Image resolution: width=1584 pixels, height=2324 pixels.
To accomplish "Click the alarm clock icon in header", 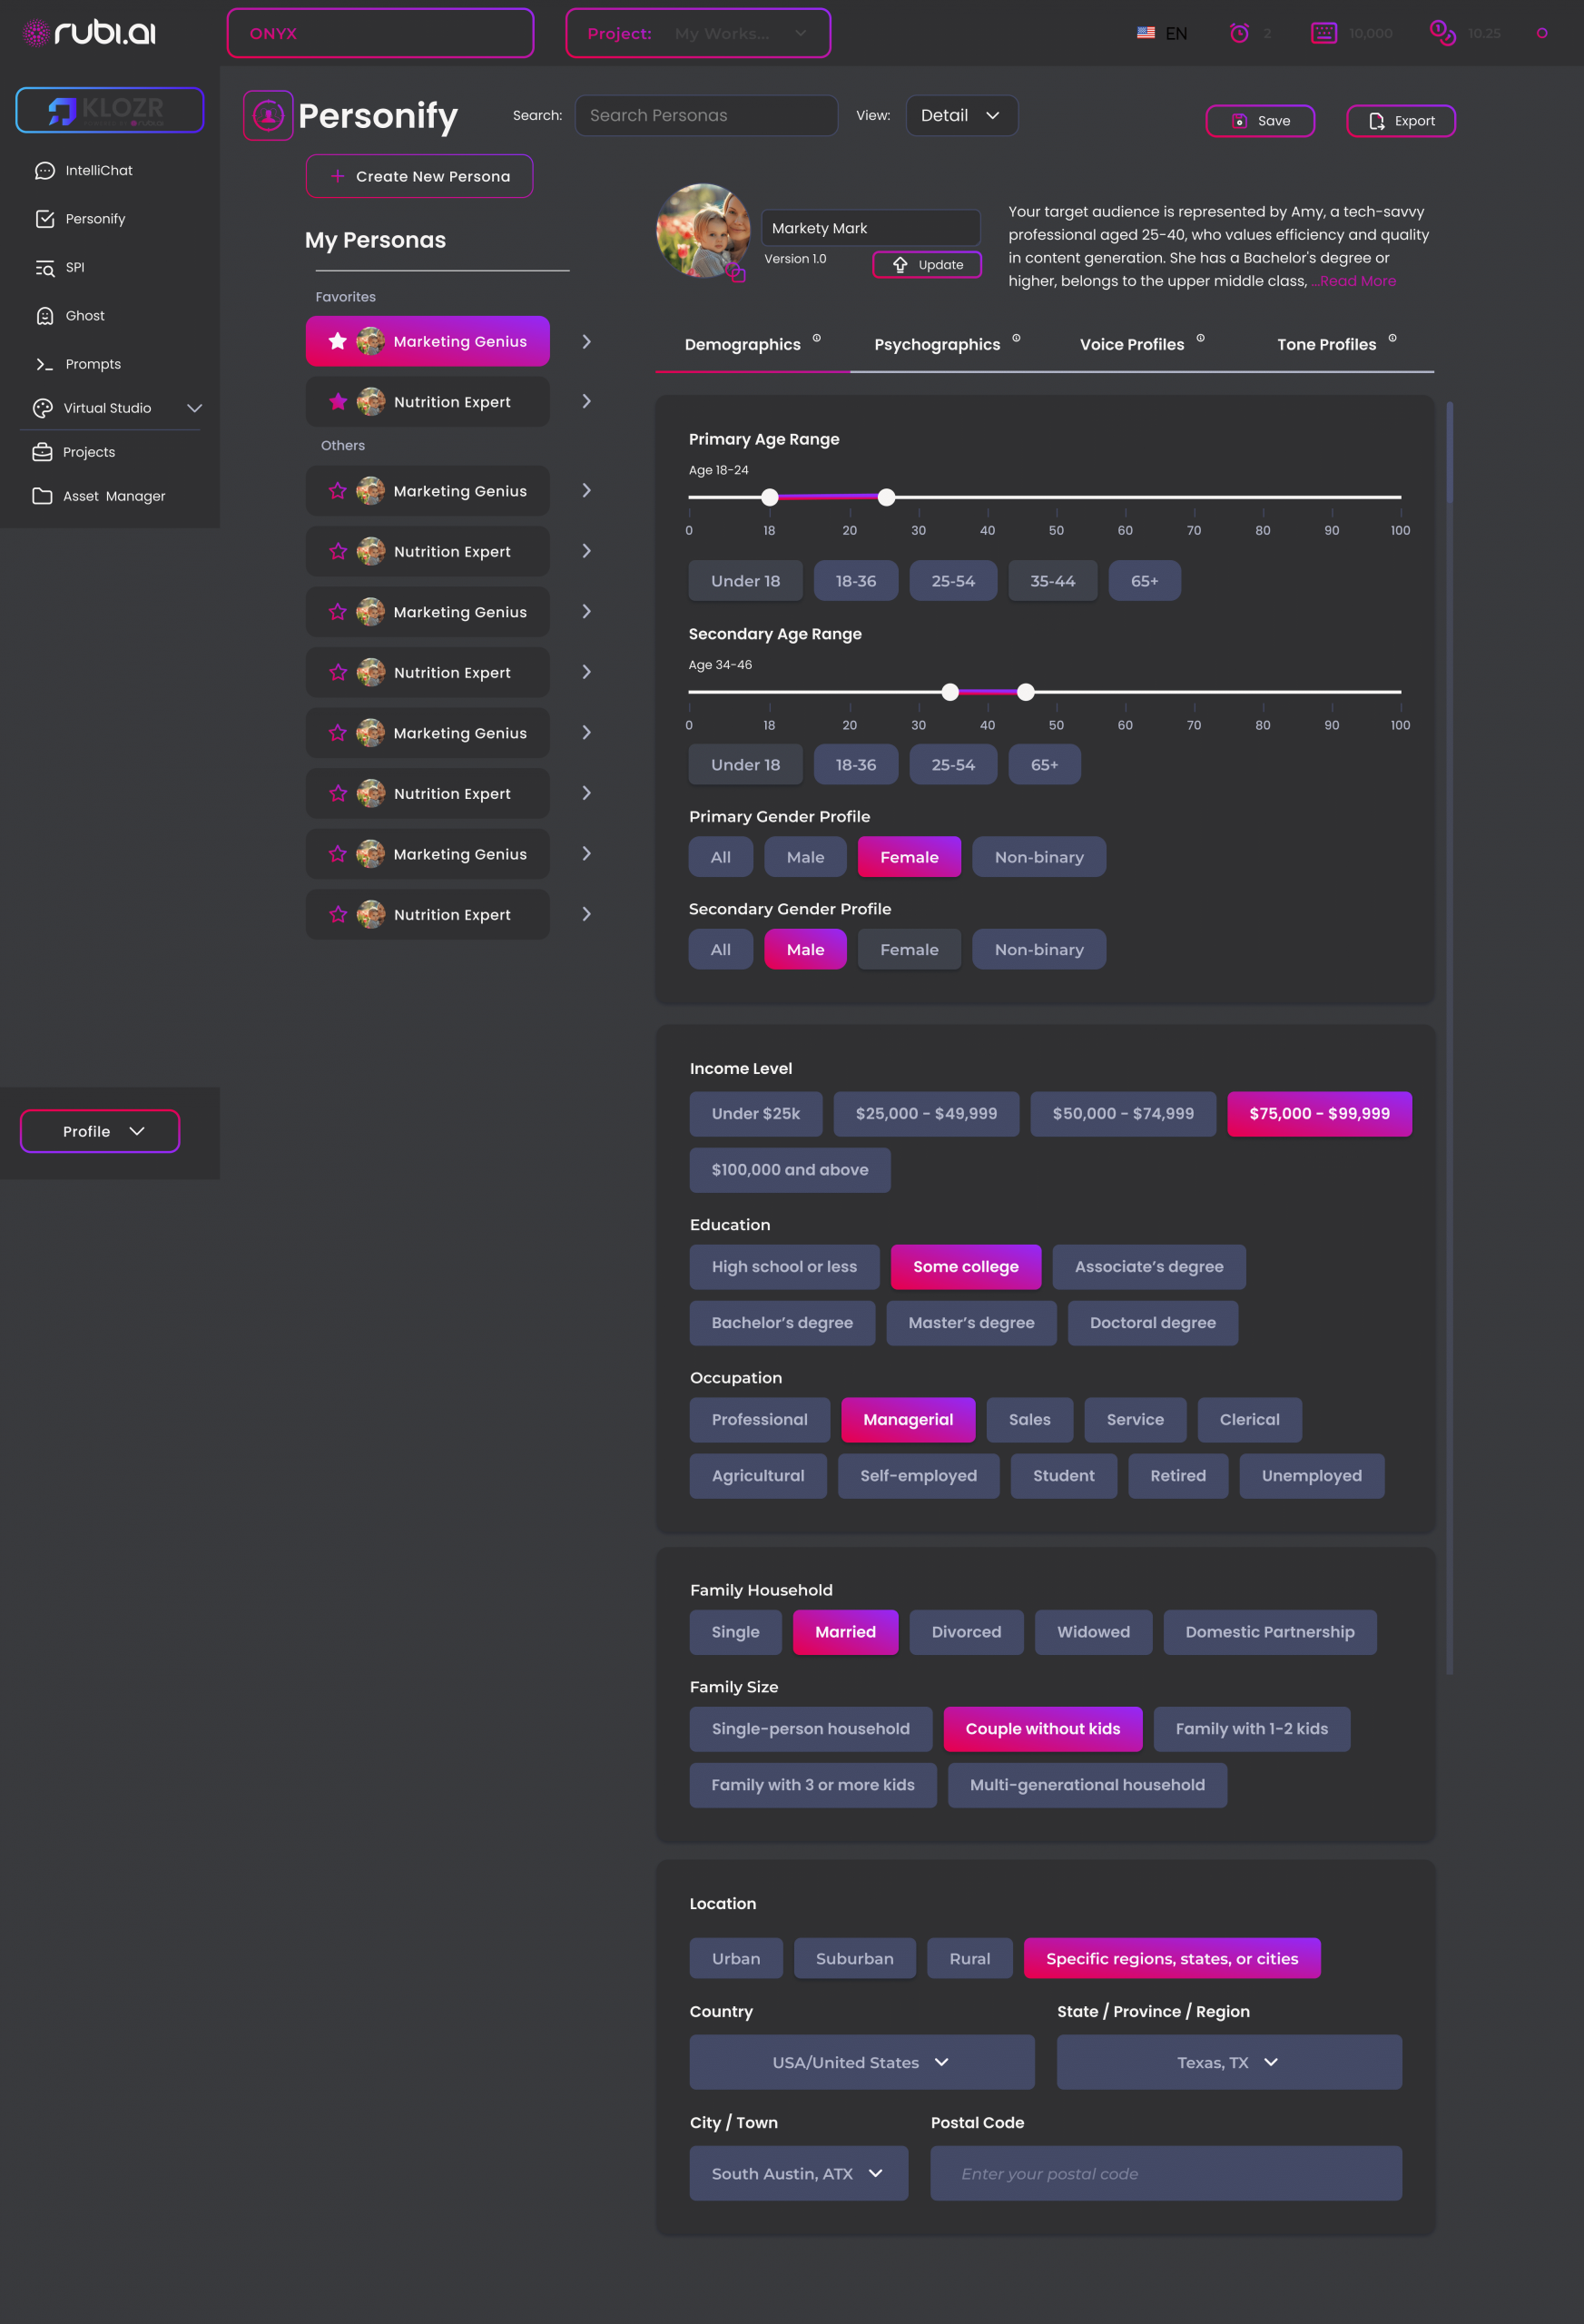I will pyautogui.click(x=1239, y=33).
